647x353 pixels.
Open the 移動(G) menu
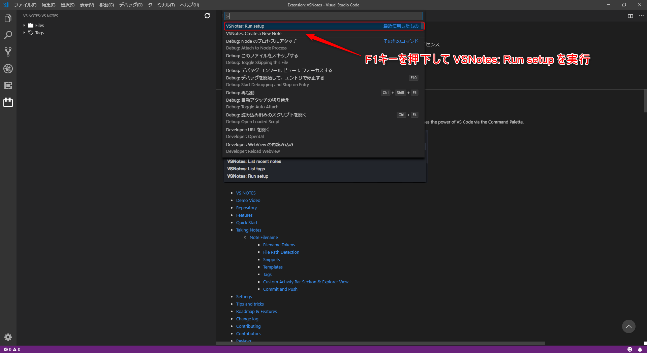coord(106,5)
